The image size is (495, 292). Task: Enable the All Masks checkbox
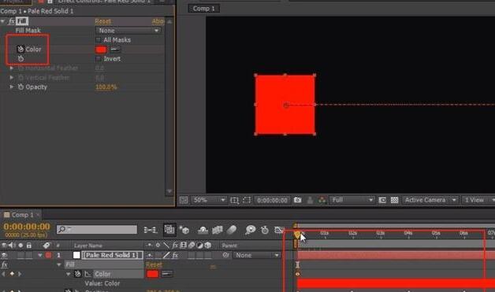pyautogui.click(x=99, y=39)
